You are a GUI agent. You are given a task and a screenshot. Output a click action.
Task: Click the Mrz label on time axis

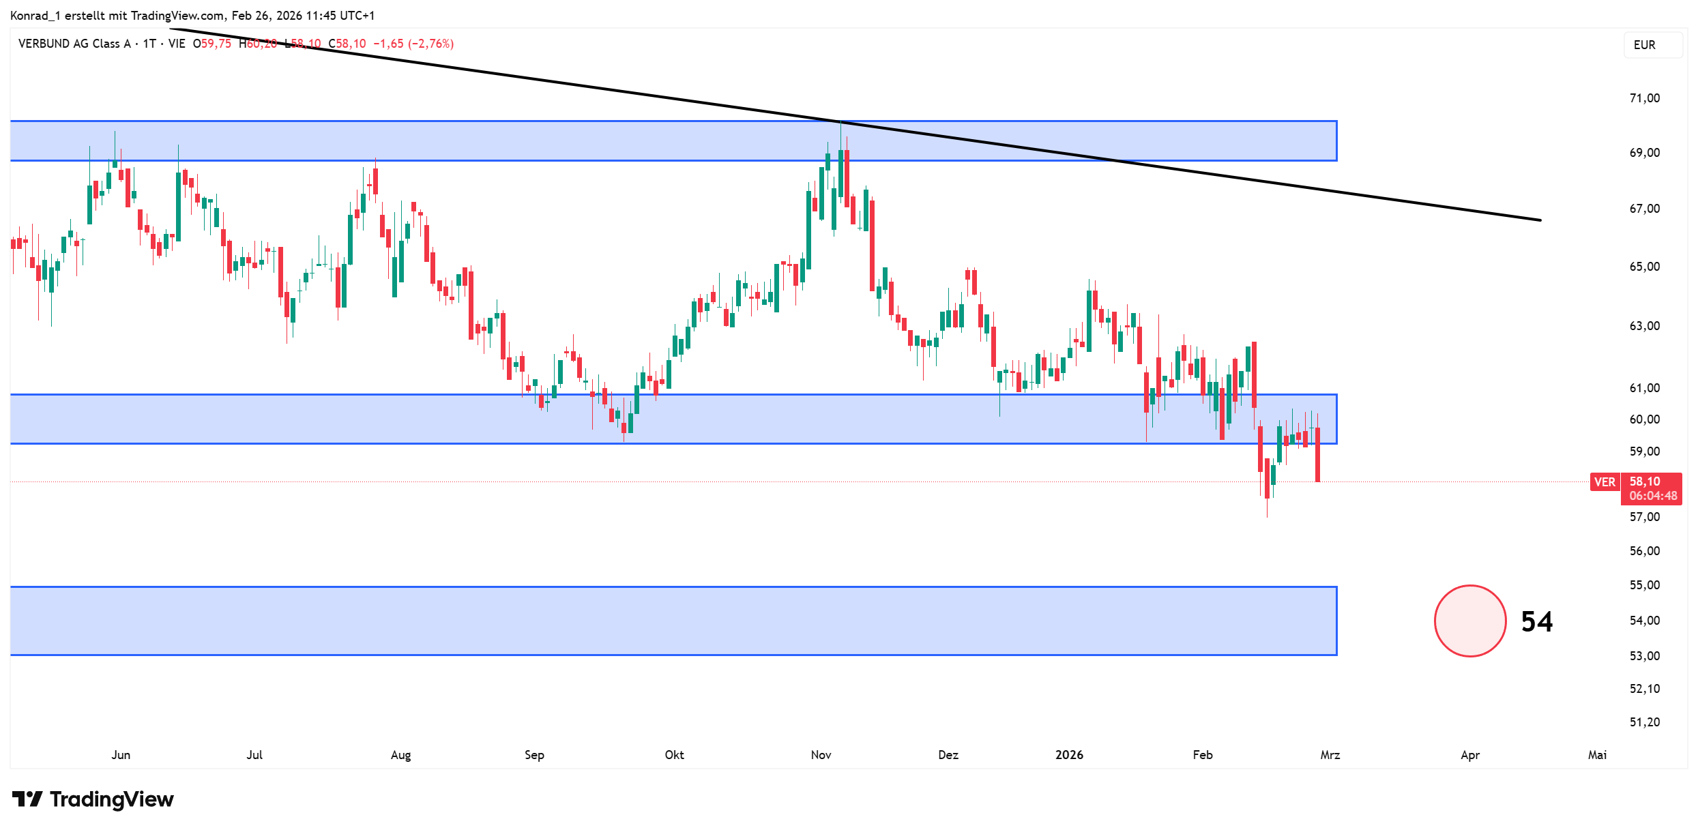click(1330, 754)
